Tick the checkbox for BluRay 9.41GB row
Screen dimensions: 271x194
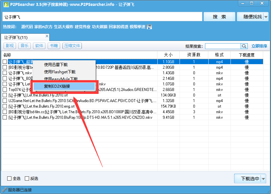[5, 117]
